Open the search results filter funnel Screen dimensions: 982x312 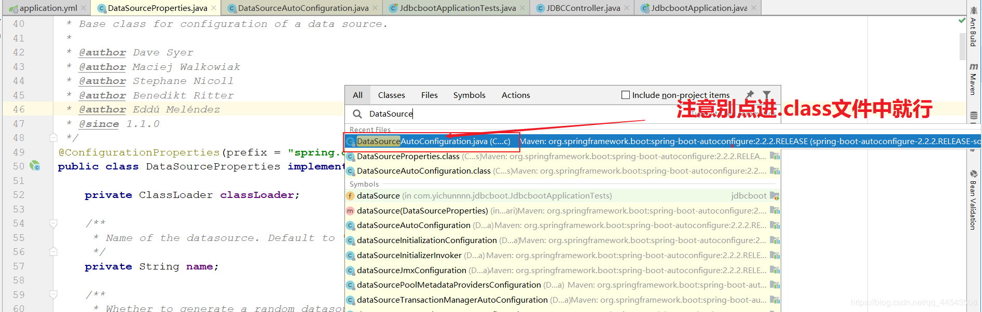click(767, 95)
